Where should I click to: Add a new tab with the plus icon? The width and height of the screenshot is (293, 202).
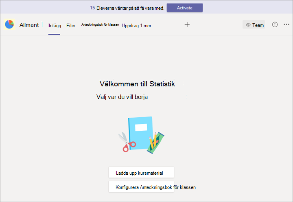click(x=187, y=24)
